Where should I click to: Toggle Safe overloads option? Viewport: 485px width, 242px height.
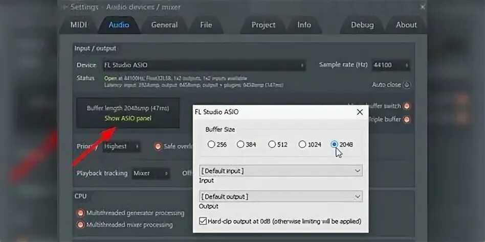pyautogui.click(x=158, y=147)
